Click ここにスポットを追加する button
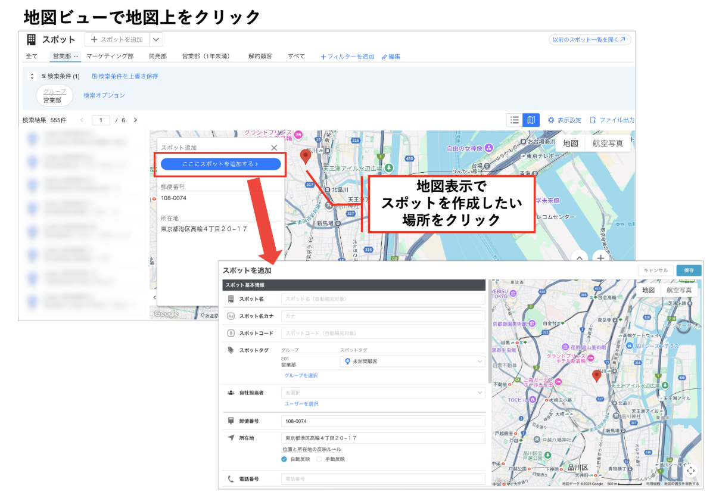This screenshot has width=716, height=498. tap(221, 164)
